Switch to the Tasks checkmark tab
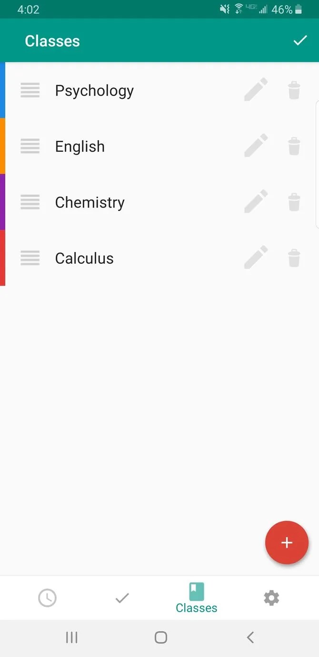Viewport: 319px width, 657px height. (x=122, y=598)
